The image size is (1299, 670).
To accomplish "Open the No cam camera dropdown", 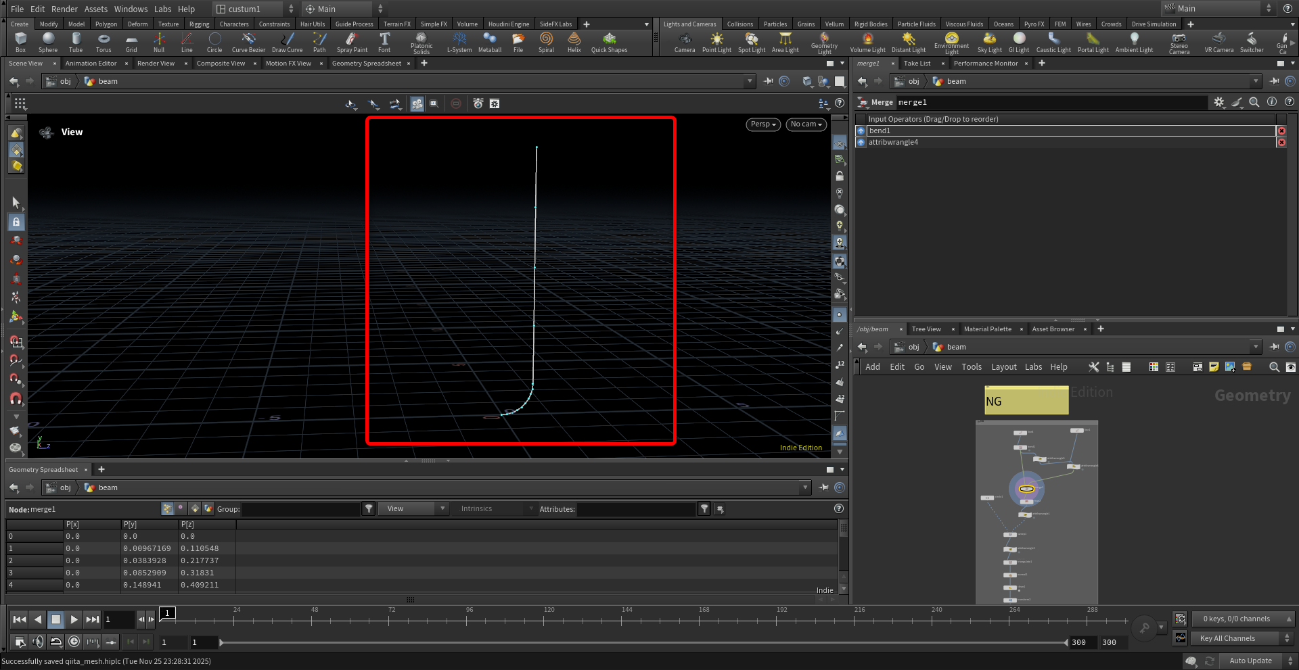I will (806, 124).
